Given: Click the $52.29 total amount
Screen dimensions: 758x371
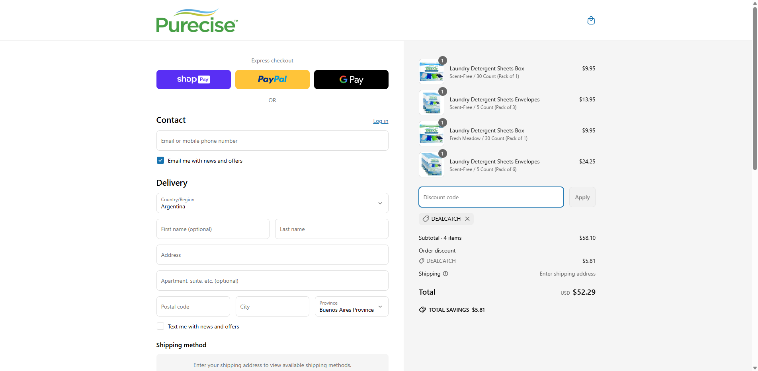Looking at the screenshot, I should tap(584, 292).
